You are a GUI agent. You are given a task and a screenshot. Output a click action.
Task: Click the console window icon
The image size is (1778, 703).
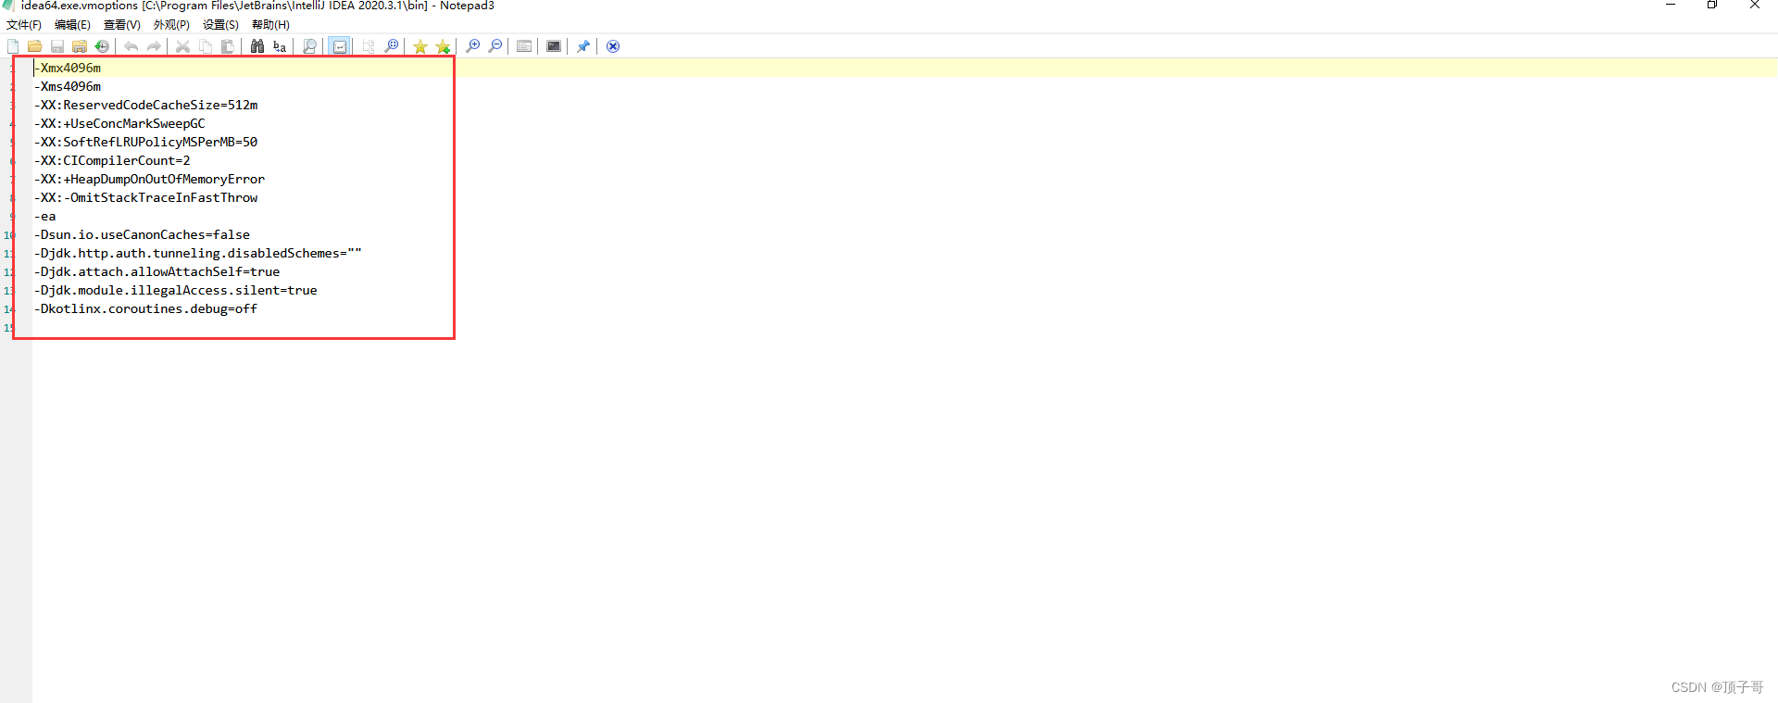[x=554, y=46]
